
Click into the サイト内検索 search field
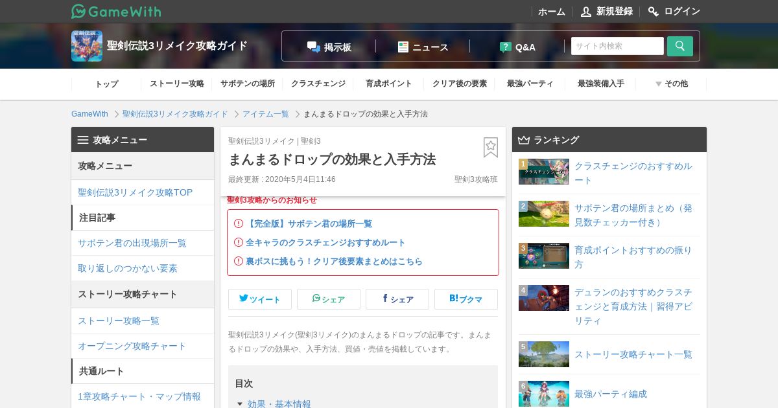617,46
